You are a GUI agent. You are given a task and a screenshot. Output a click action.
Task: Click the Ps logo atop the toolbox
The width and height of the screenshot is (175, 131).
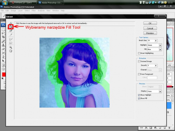pos(3,25)
